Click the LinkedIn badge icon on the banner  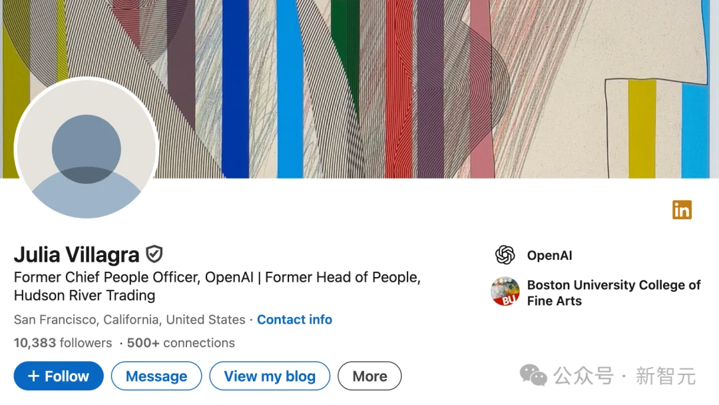click(682, 210)
